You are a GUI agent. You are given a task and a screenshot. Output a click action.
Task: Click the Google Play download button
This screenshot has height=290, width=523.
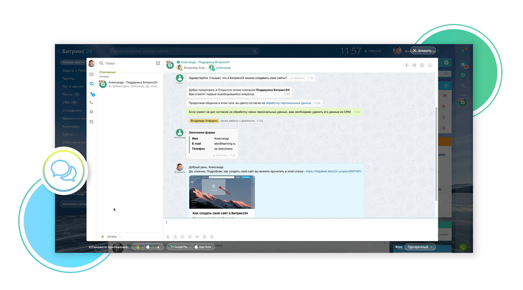(179, 247)
